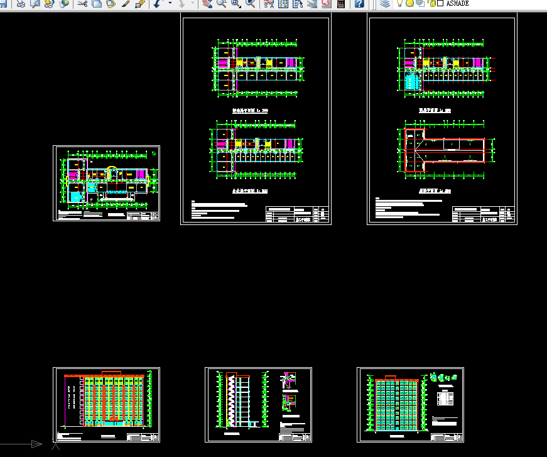Click the Zoom Previous icon
This screenshot has width=547, height=457.
[x=250, y=4]
